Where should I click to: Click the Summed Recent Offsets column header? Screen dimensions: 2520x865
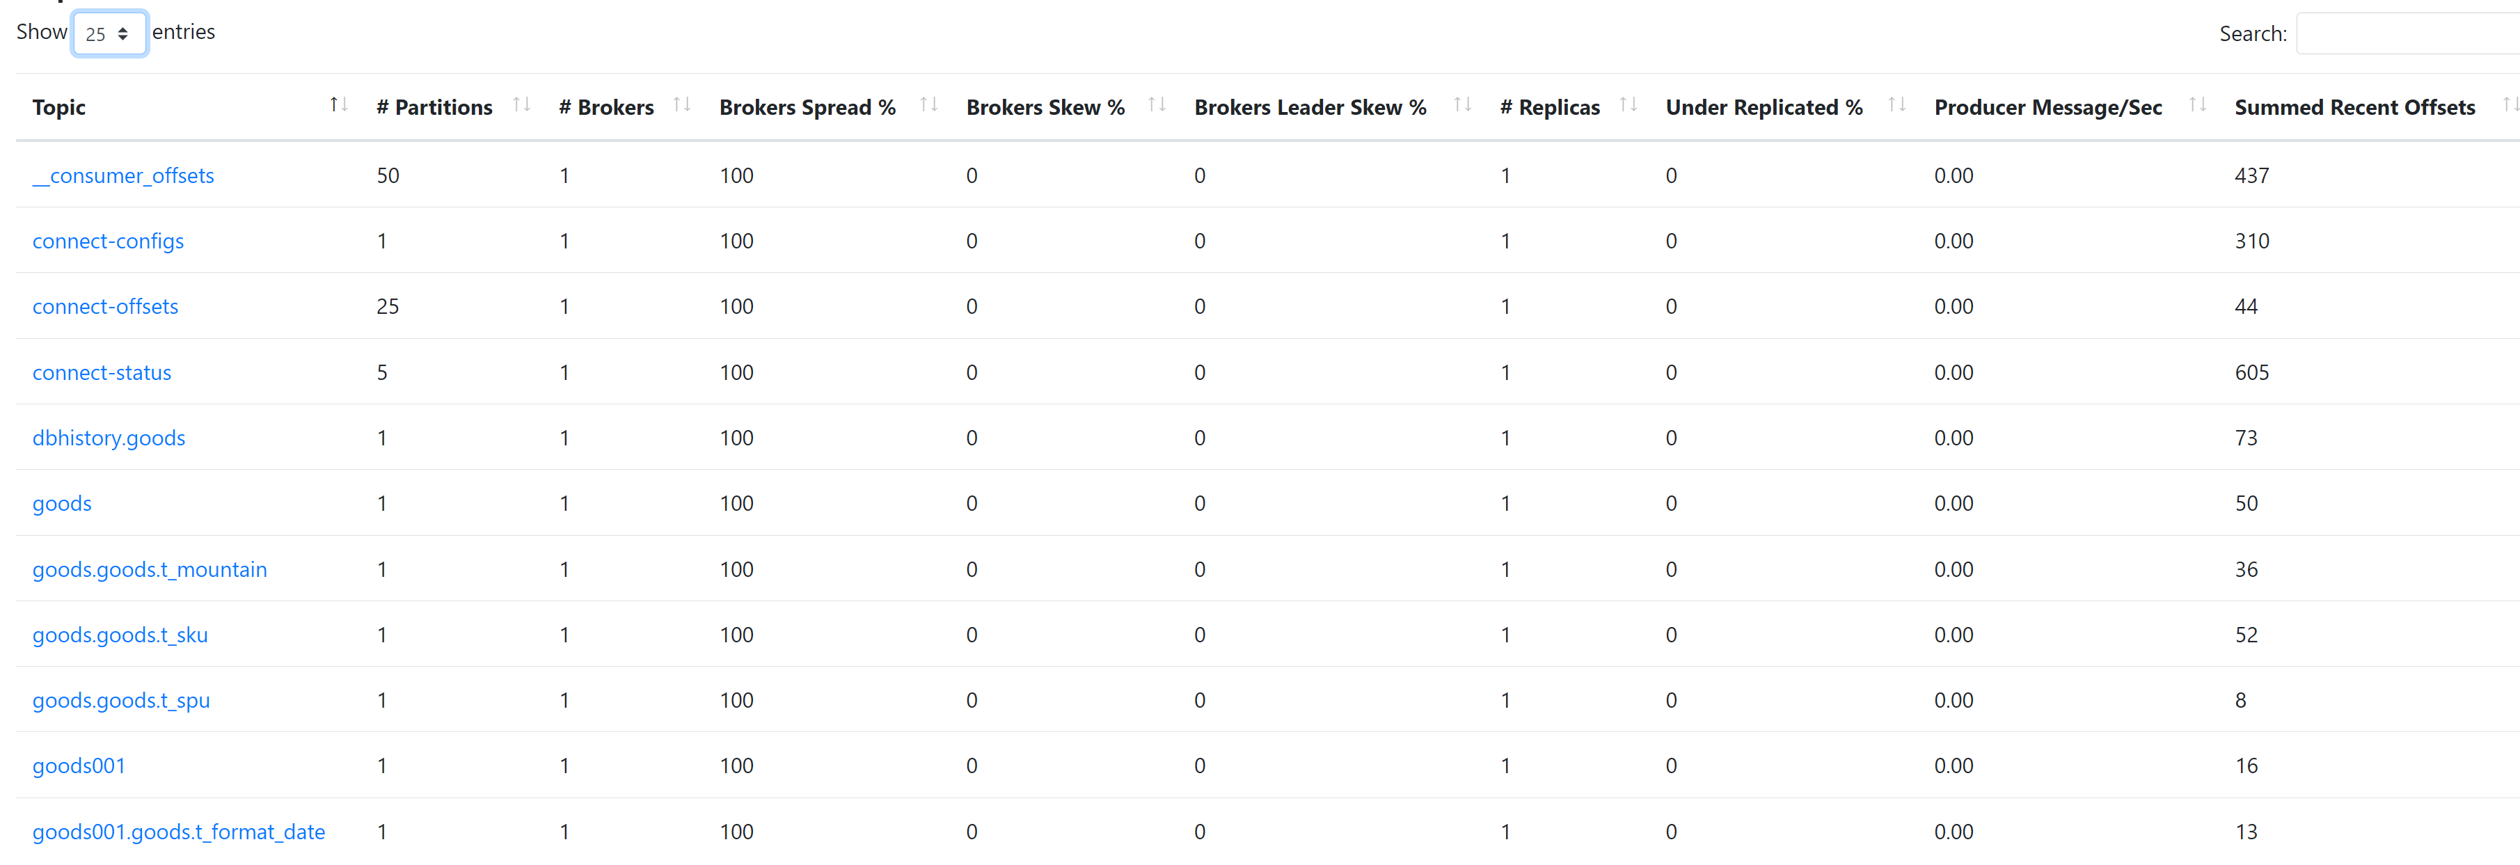(x=2354, y=108)
